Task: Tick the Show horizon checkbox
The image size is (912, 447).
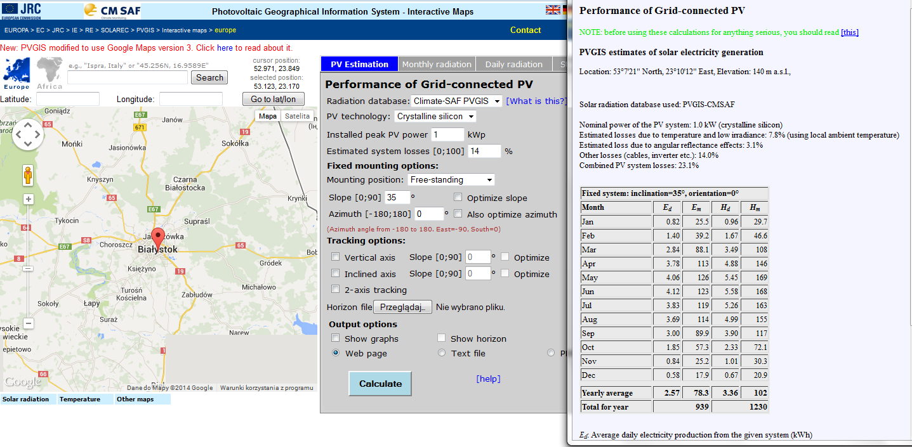Action: point(442,338)
